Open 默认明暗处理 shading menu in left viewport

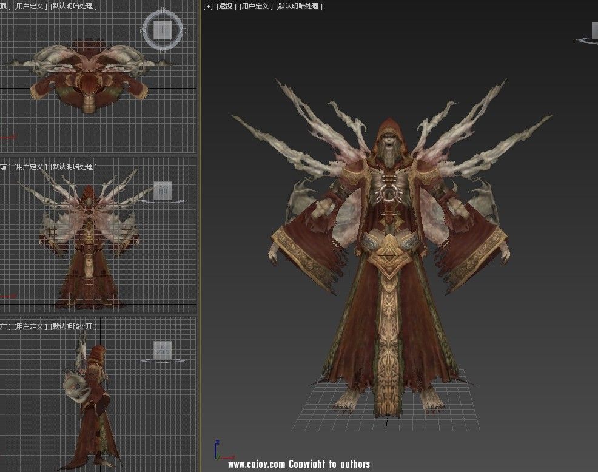[73, 326]
